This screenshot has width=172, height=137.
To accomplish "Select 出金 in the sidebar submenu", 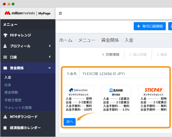I will pos(8,85).
